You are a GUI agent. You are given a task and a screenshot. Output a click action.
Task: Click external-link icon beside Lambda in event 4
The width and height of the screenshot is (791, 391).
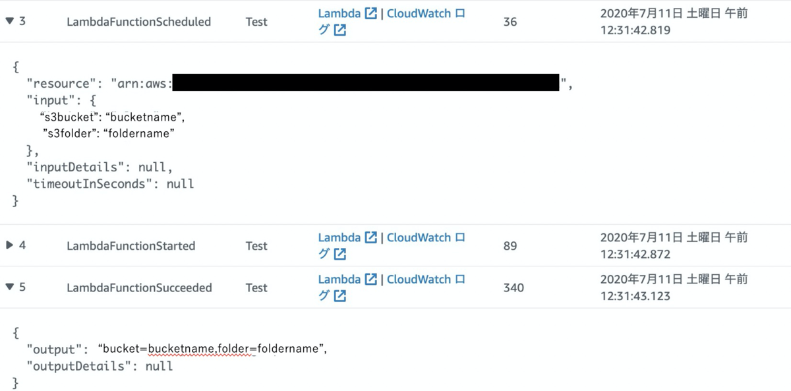pyautogui.click(x=371, y=237)
